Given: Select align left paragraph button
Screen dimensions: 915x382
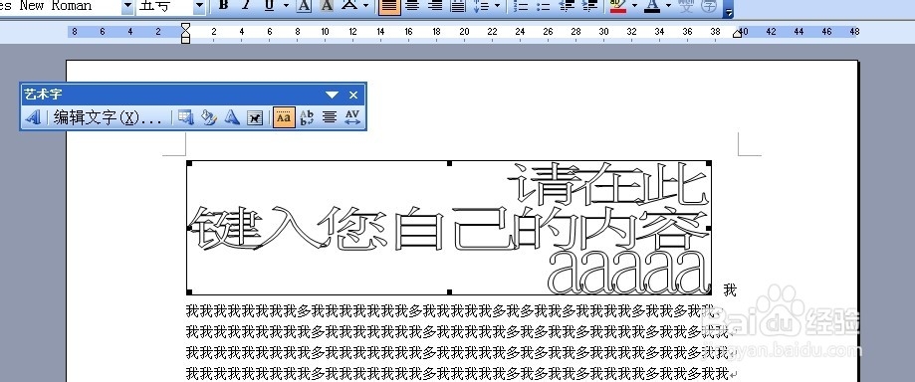Looking at the screenshot, I should click(x=389, y=6).
